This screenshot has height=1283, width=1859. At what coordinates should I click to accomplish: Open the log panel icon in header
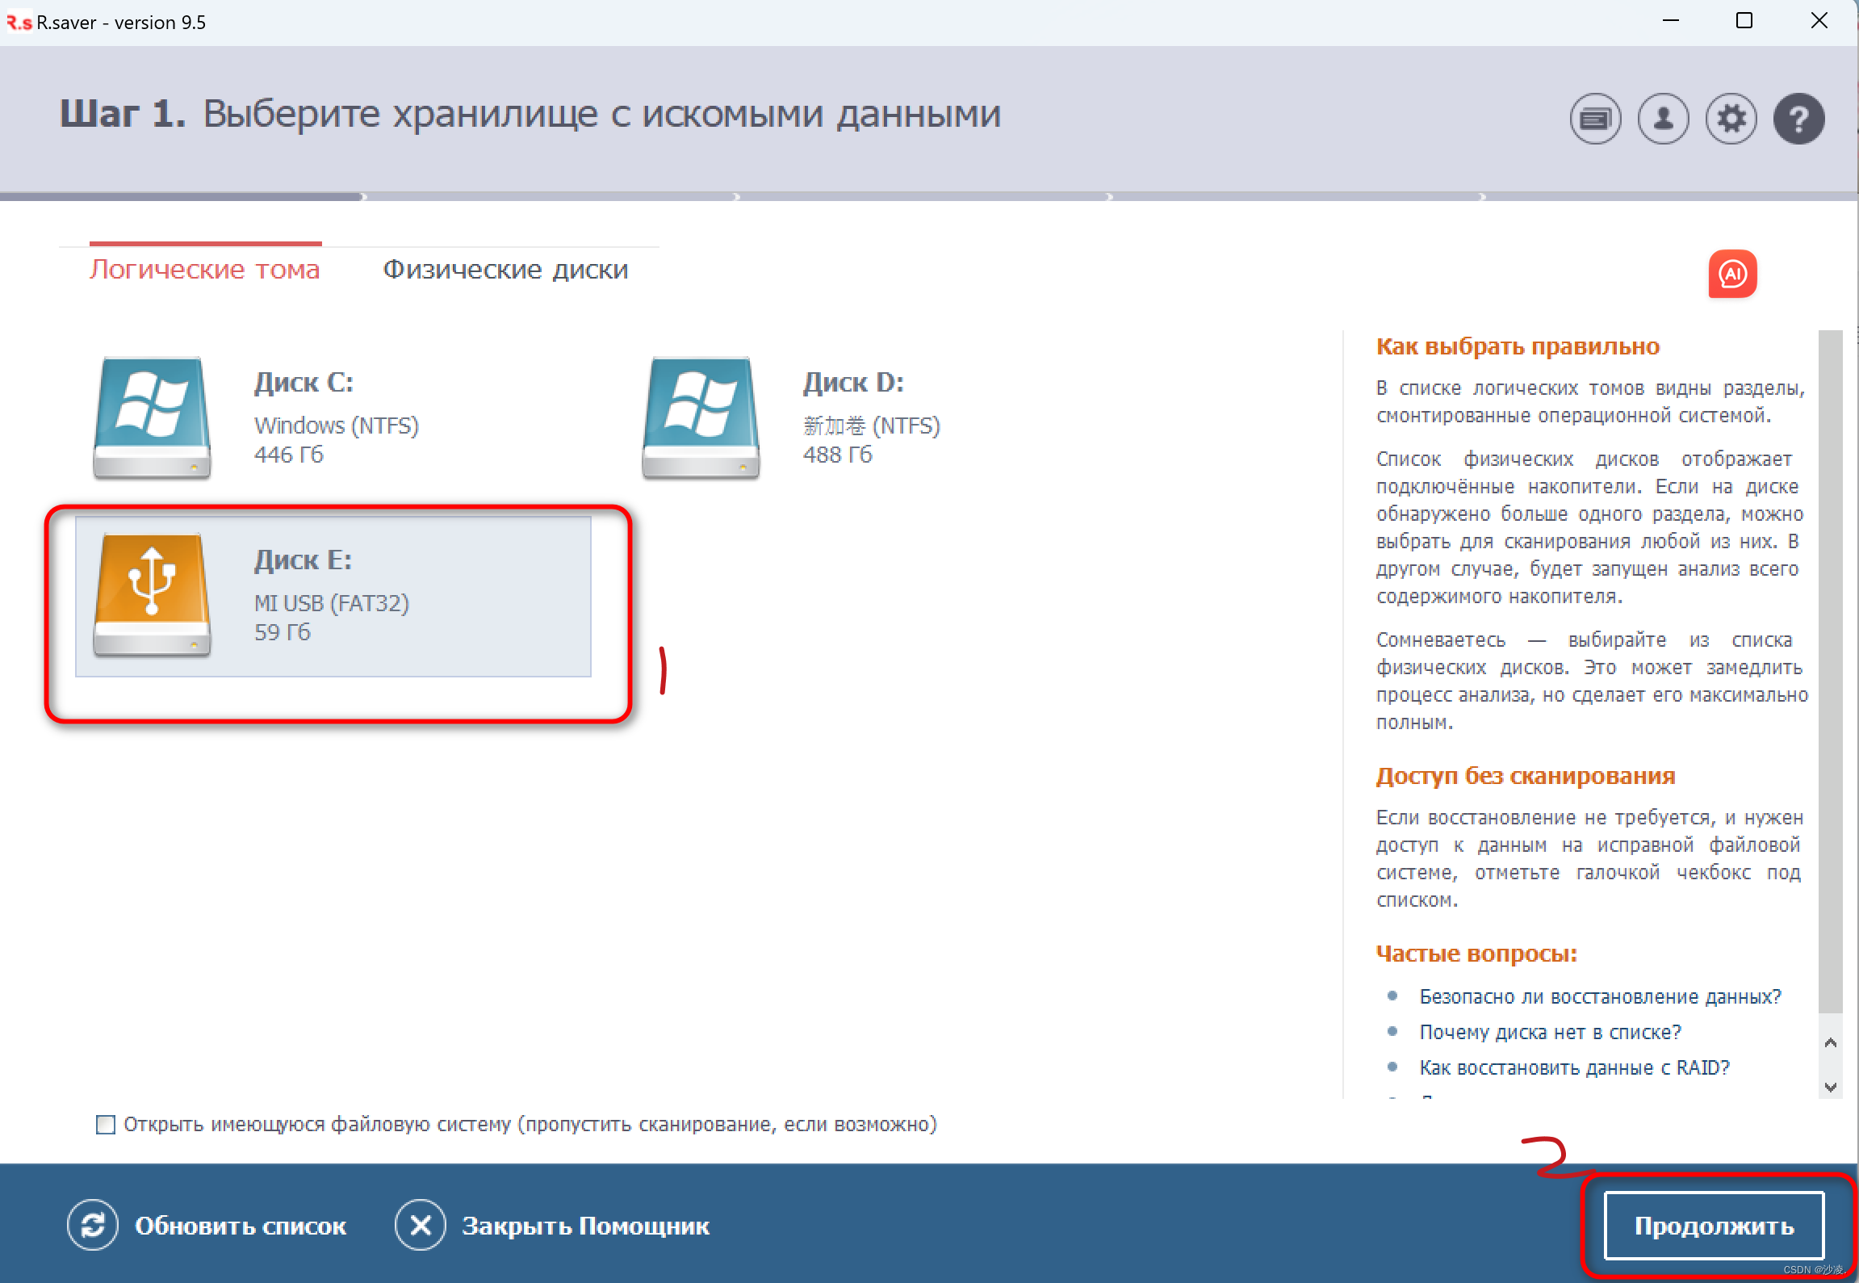coord(1594,119)
